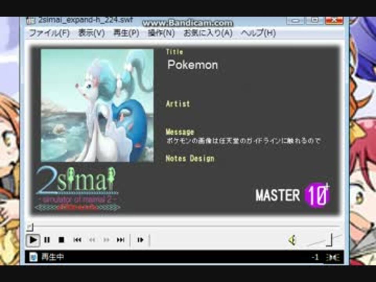Open the 表示(V) menu

click(x=92, y=33)
